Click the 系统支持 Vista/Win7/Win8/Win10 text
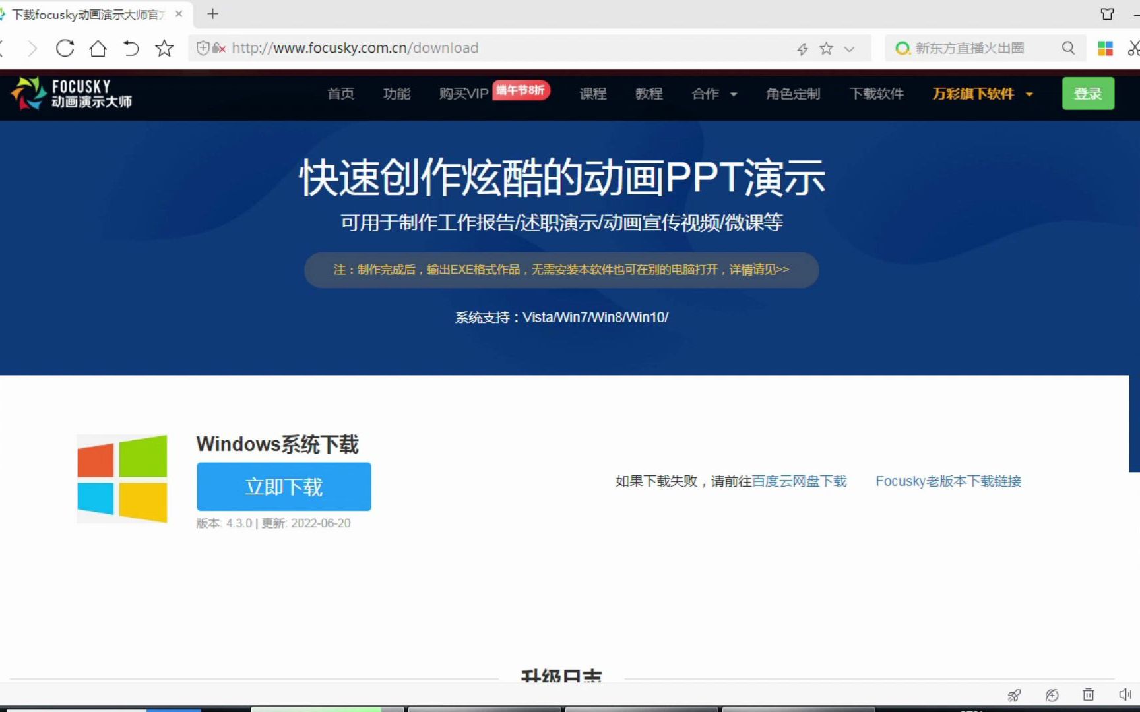1140x712 pixels. click(x=561, y=318)
